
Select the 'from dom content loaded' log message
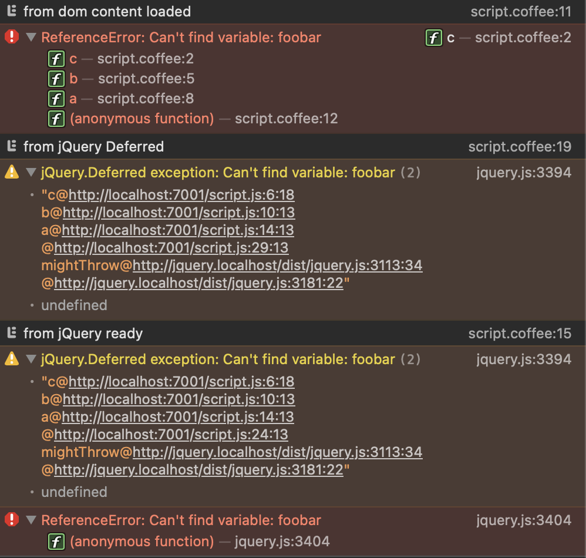pyautogui.click(x=107, y=12)
